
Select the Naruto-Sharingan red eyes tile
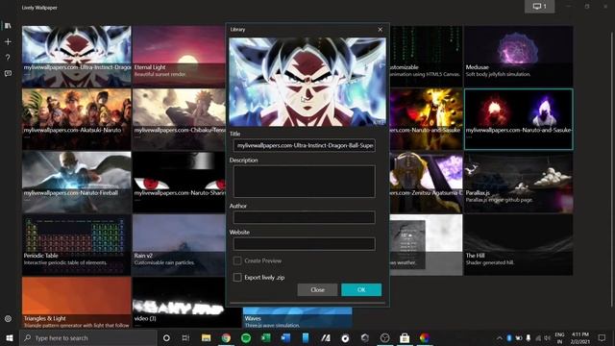point(179,182)
